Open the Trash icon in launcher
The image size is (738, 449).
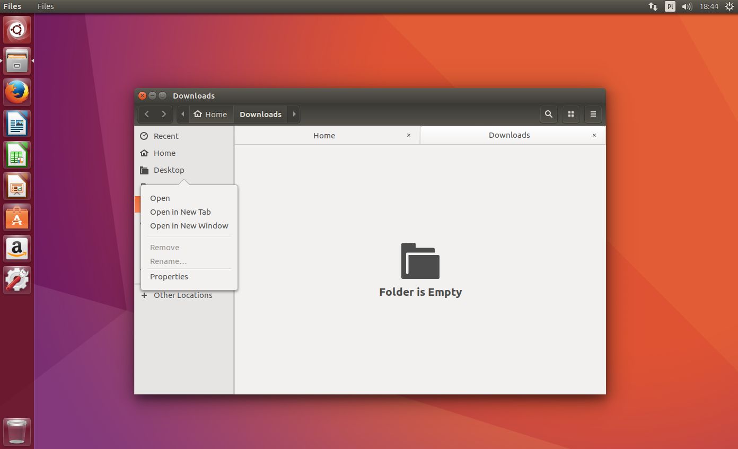coord(17,431)
